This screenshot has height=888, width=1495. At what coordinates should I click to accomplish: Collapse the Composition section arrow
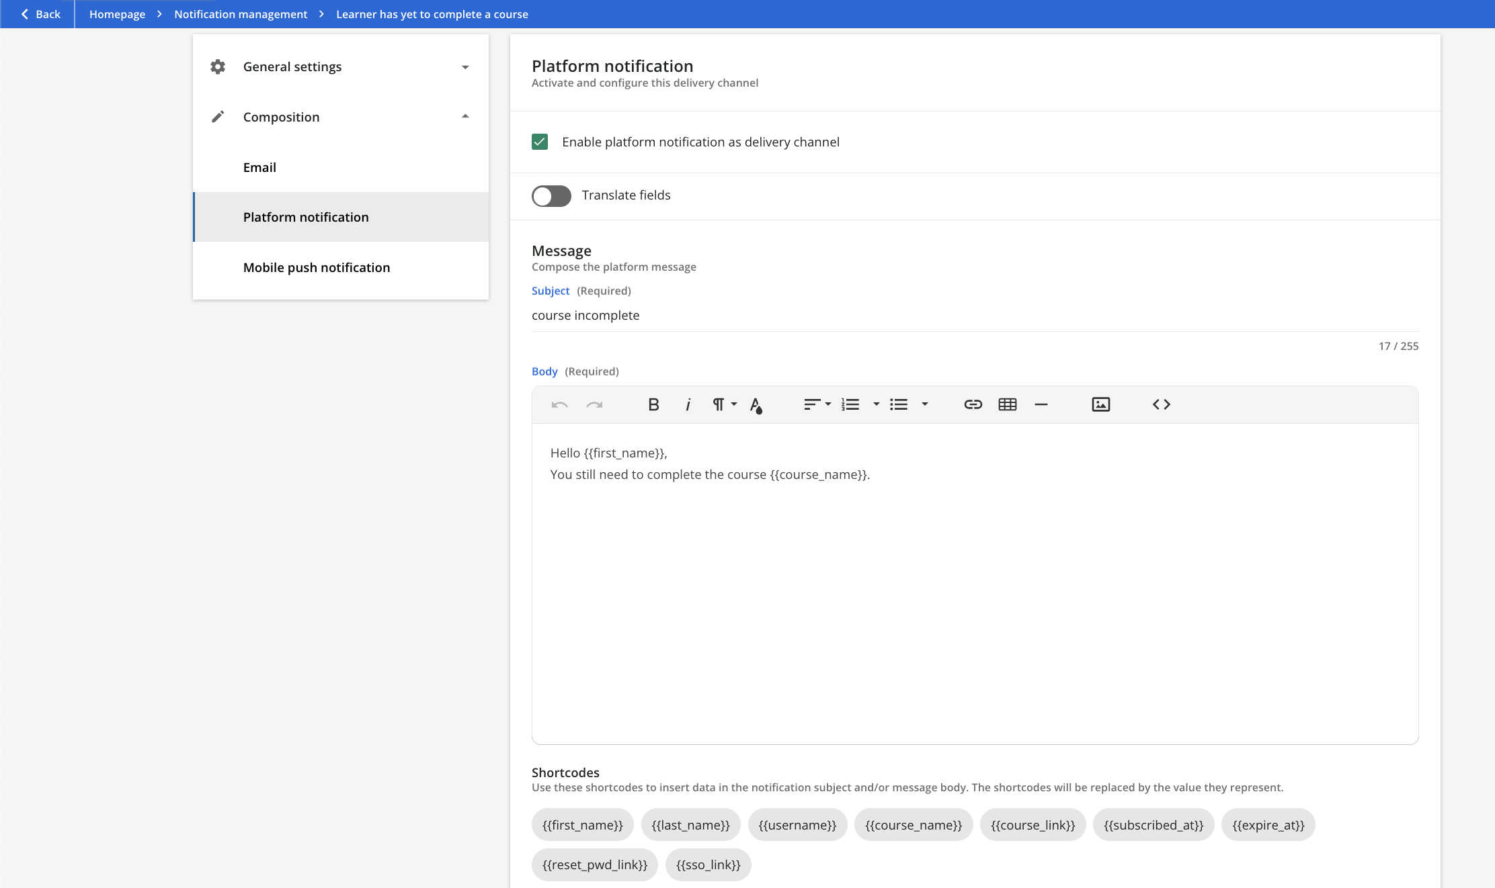(x=465, y=116)
